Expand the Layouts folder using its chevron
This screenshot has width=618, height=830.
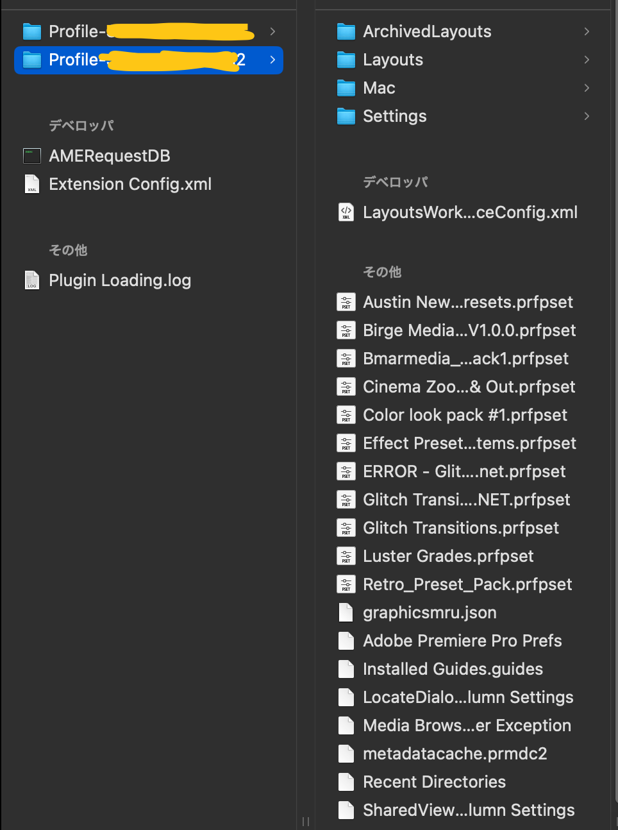tap(587, 60)
